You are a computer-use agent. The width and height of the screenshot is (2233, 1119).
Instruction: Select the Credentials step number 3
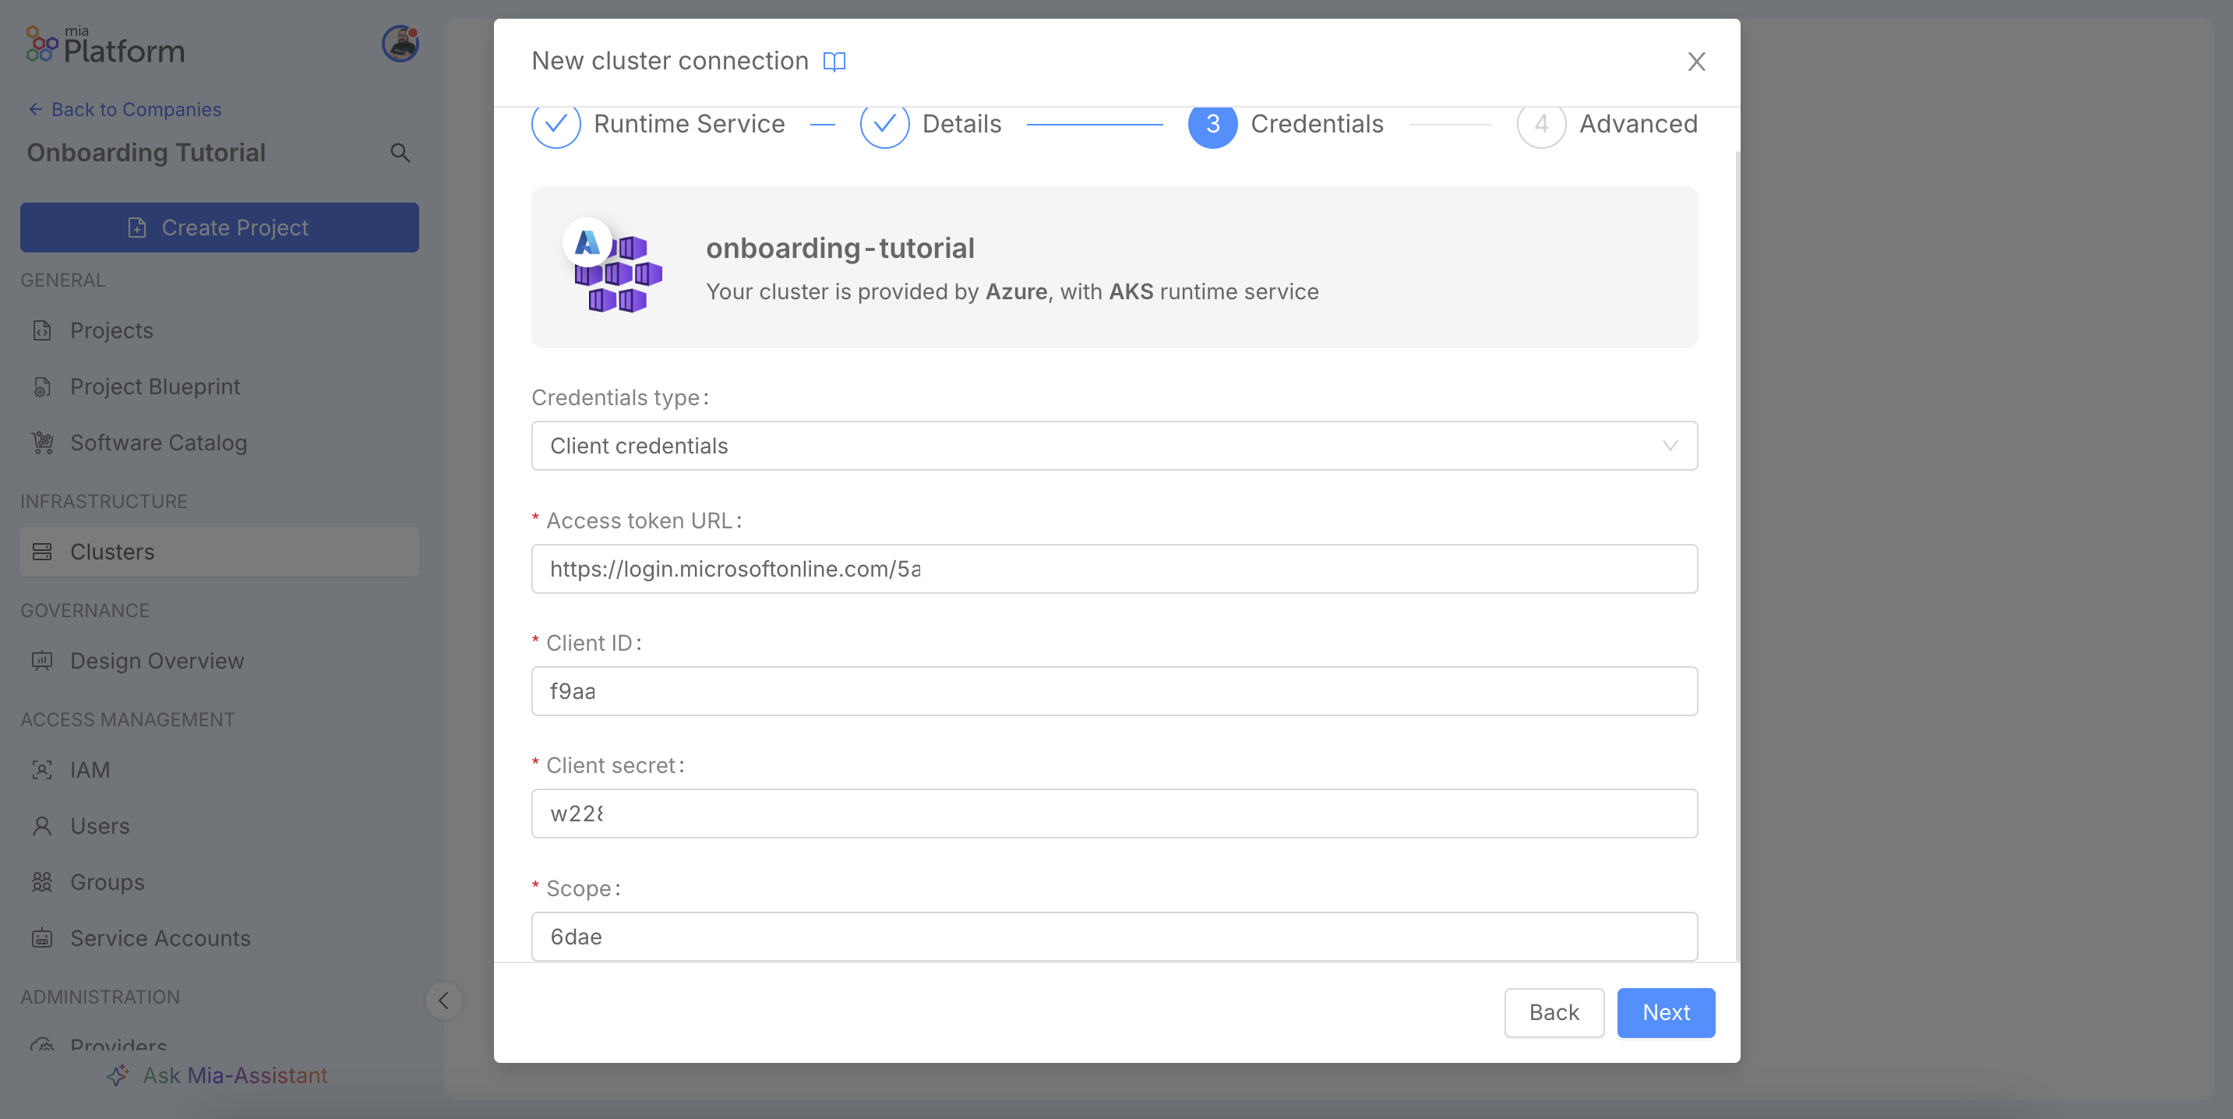click(1212, 124)
